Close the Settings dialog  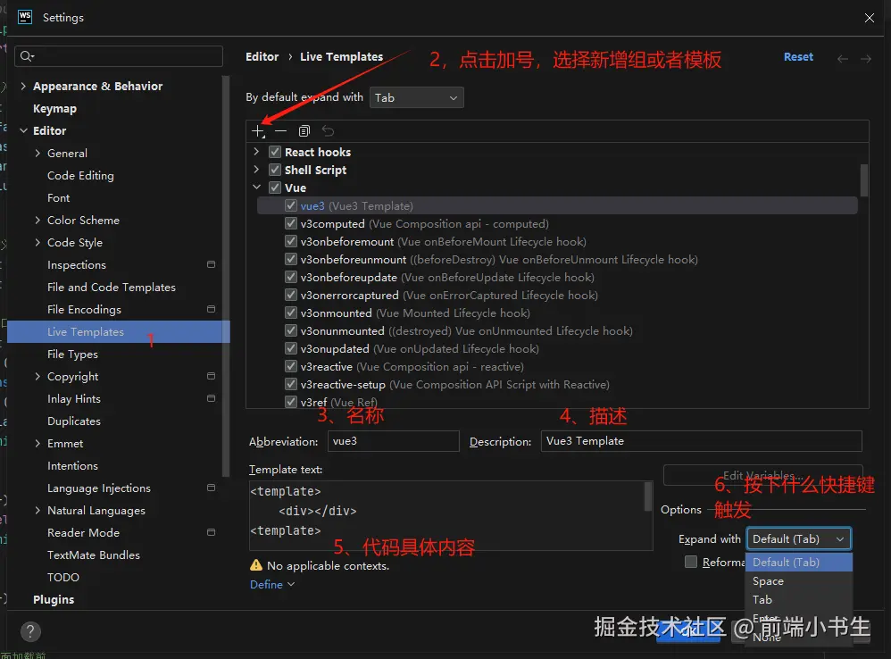[x=869, y=18]
